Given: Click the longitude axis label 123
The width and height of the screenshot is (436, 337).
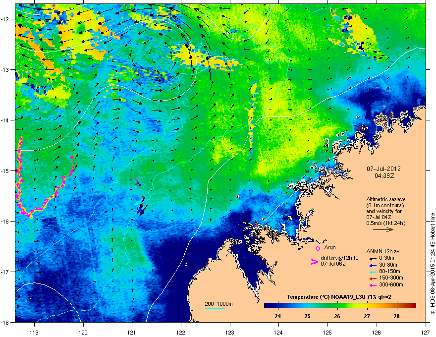Looking at the screenshot, I should 230,332.
